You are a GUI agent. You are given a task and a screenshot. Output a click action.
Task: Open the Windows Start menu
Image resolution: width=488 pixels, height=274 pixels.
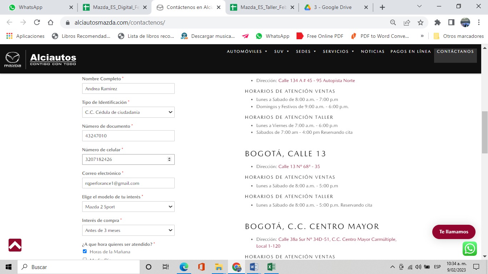[x=9, y=267]
